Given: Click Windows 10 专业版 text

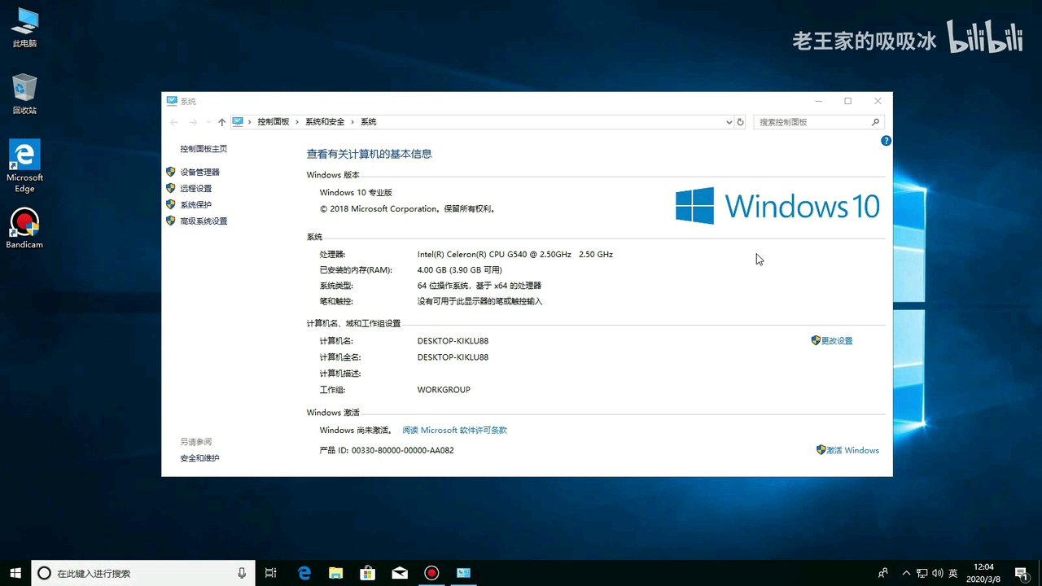Looking at the screenshot, I should click(x=356, y=193).
